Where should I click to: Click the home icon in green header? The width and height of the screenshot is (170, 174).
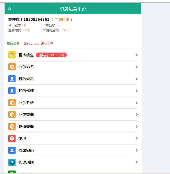[10, 9]
